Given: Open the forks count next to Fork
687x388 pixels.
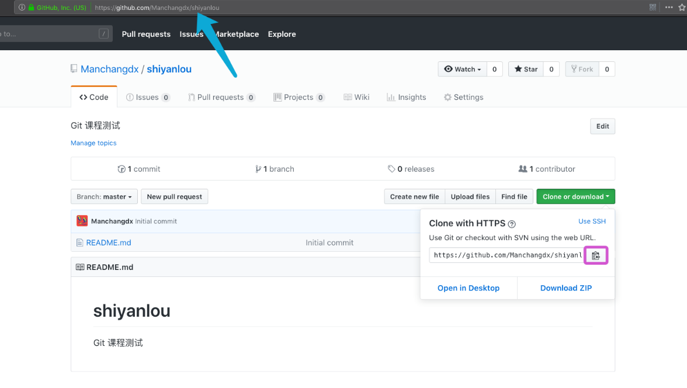Looking at the screenshot, I should tap(607, 70).
